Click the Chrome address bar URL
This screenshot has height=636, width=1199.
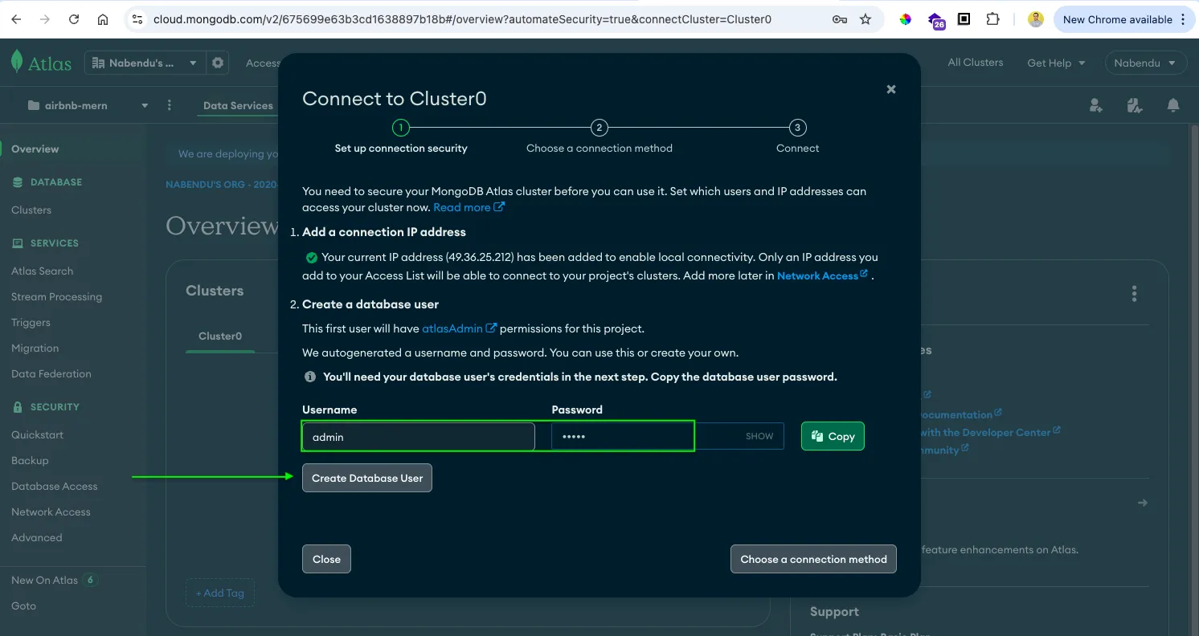point(462,19)
